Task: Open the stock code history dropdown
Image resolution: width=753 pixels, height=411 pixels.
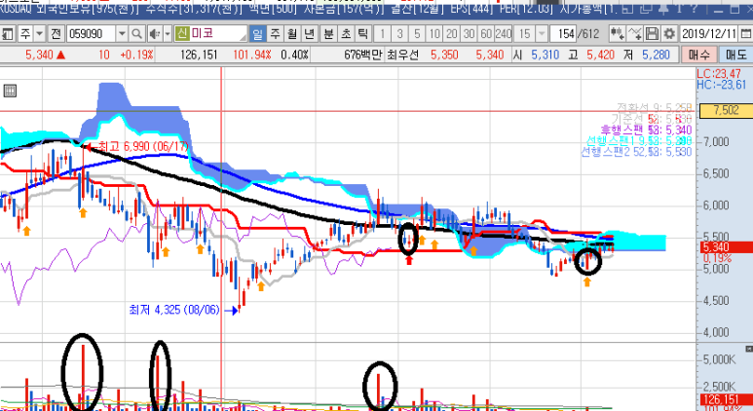Action: click(x=122, y=34)
